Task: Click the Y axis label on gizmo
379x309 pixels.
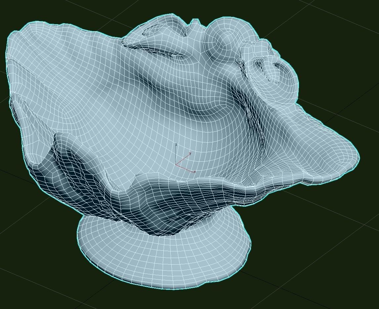Action: point(190,153)
